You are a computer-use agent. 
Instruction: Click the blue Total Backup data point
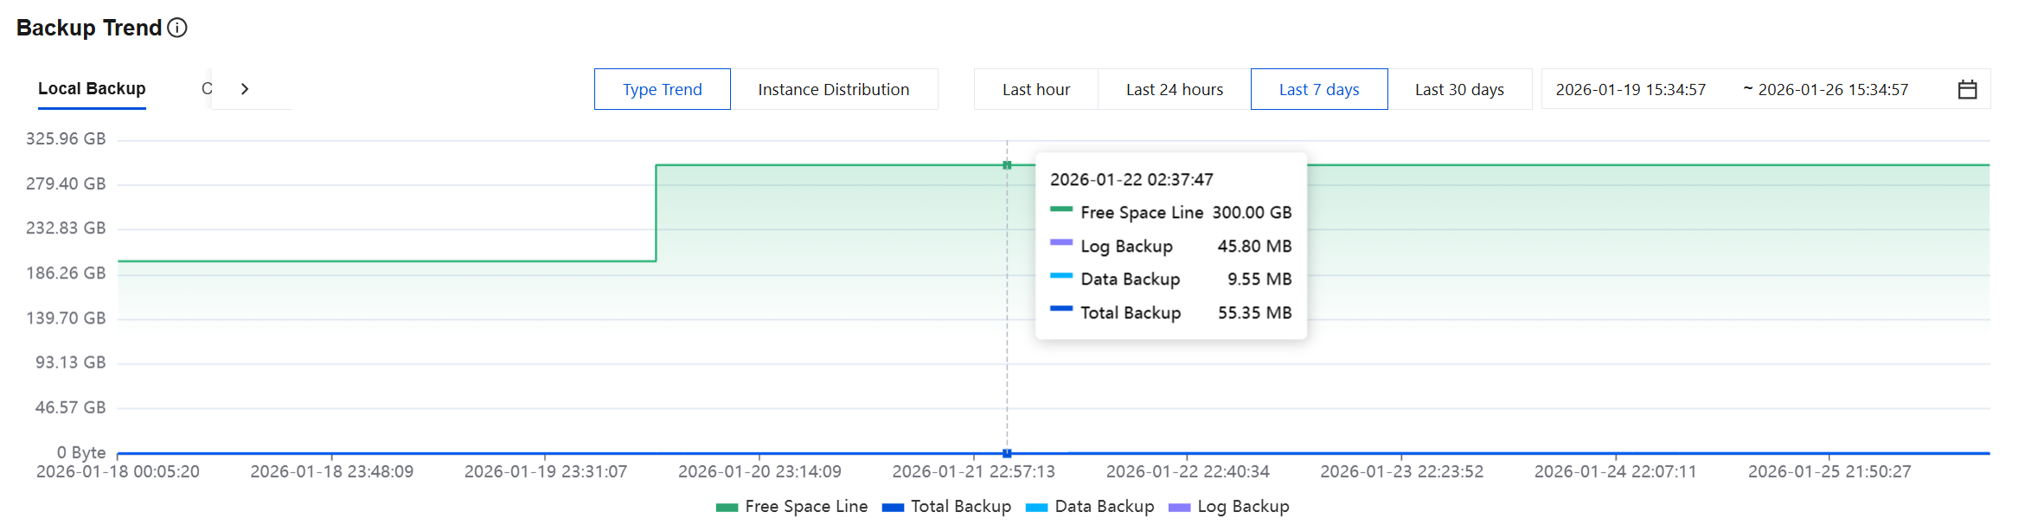(1007, 453)
